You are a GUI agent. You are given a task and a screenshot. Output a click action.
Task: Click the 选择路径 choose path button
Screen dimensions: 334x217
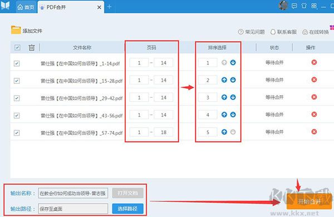click(127, 209)
